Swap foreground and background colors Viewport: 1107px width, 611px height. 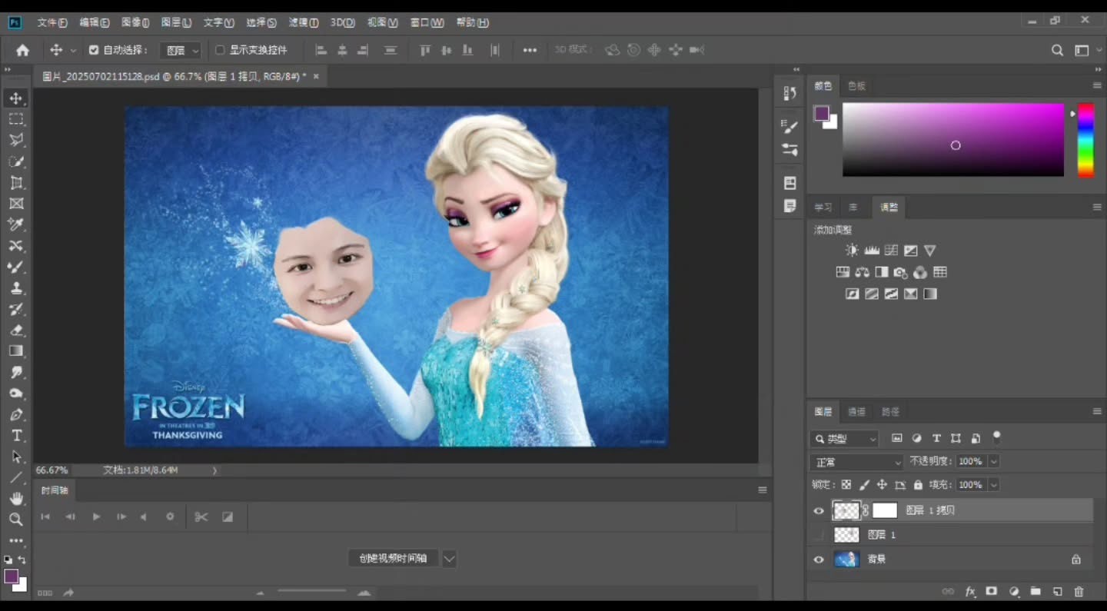(22, 560)
